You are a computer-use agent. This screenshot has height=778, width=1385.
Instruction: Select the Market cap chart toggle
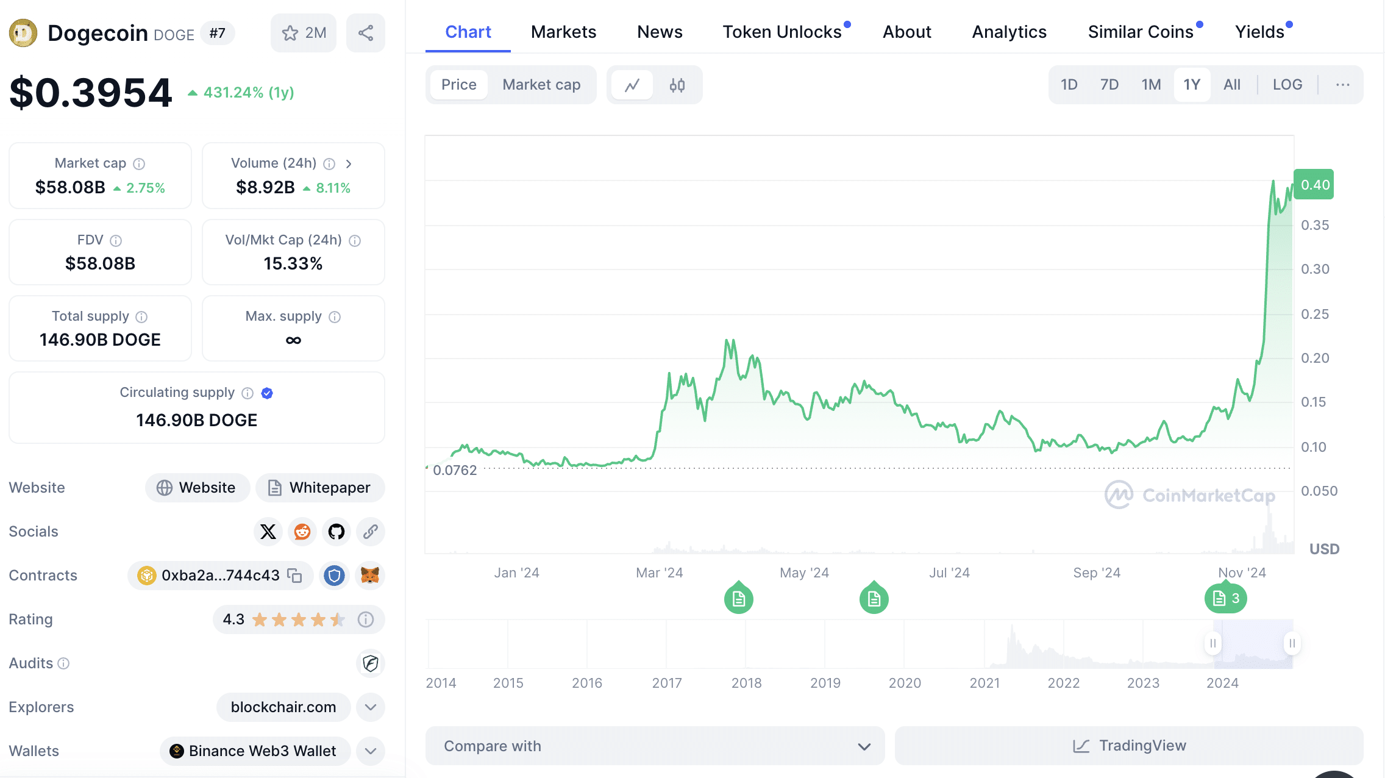click(541, 85)
